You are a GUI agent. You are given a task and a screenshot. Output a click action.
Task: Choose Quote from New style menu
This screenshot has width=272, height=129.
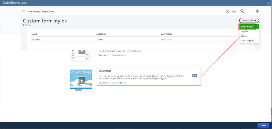tap(244, 36)
